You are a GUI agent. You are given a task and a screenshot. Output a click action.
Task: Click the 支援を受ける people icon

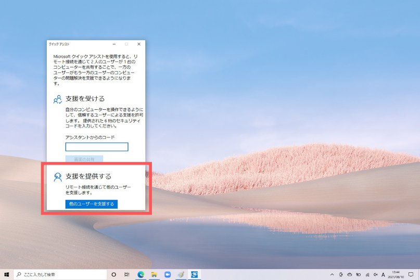[58, 99]
